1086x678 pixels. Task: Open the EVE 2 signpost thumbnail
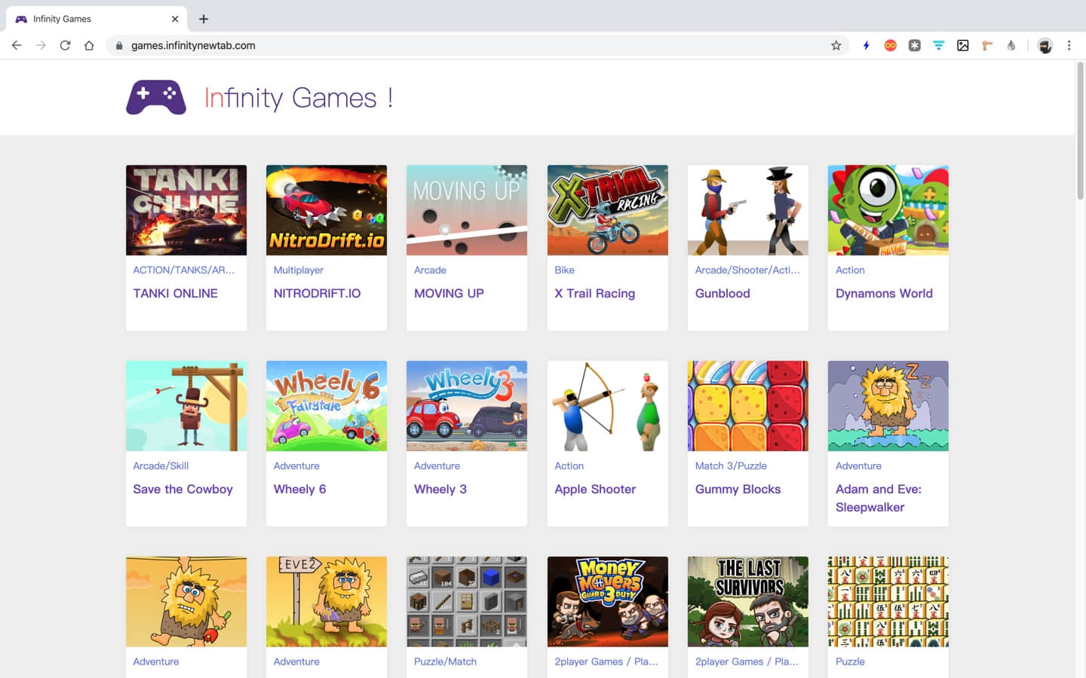[327, 602]
